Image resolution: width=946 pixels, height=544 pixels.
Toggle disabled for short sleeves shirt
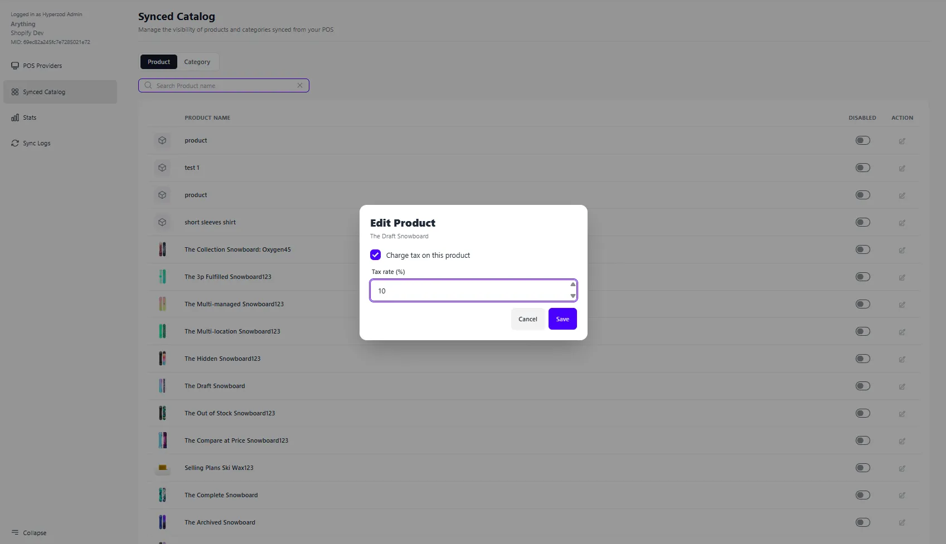point(863,222)
